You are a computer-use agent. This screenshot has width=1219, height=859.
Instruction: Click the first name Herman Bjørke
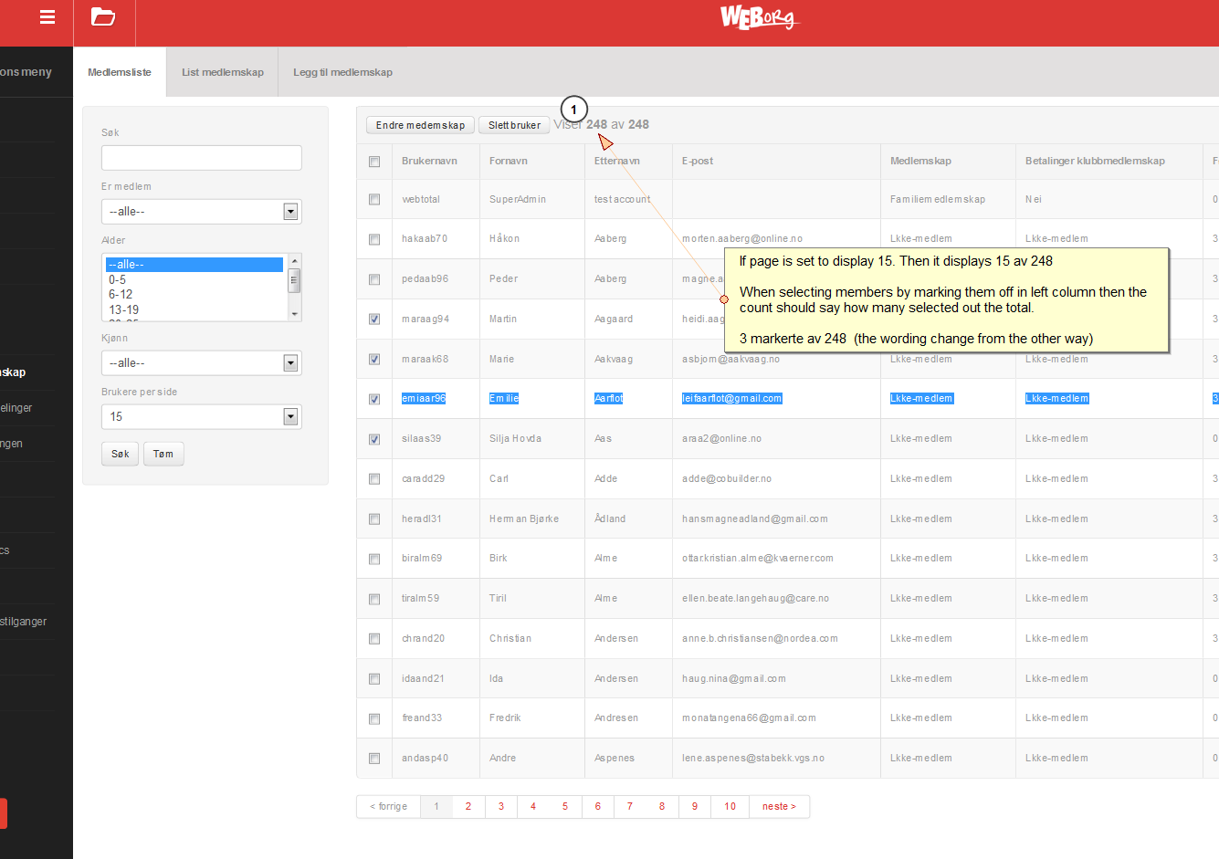[524, 519]
